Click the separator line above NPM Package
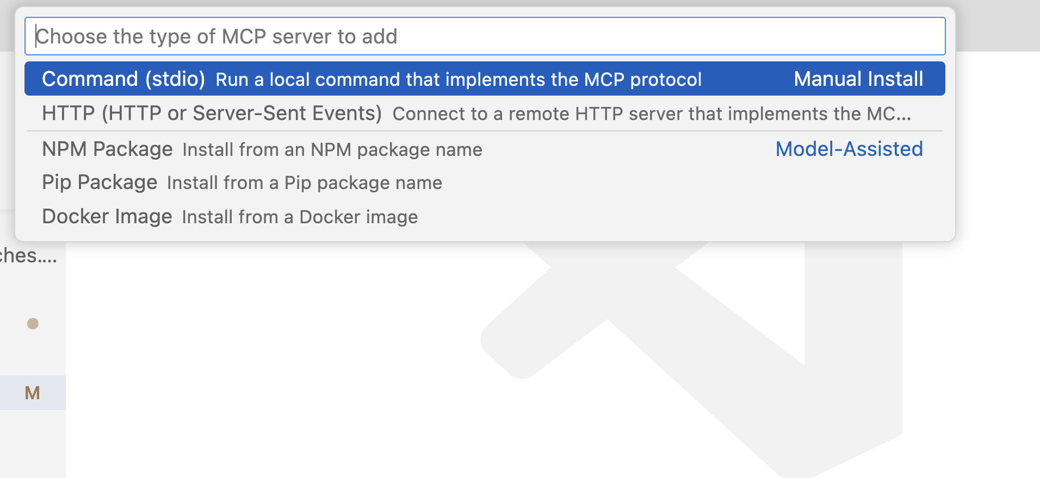 (x=484, y=131)
